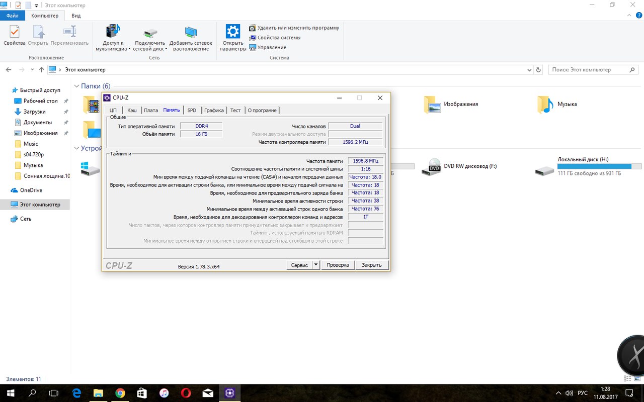Open Microsoft Store from the taskbar

(142, 392)
